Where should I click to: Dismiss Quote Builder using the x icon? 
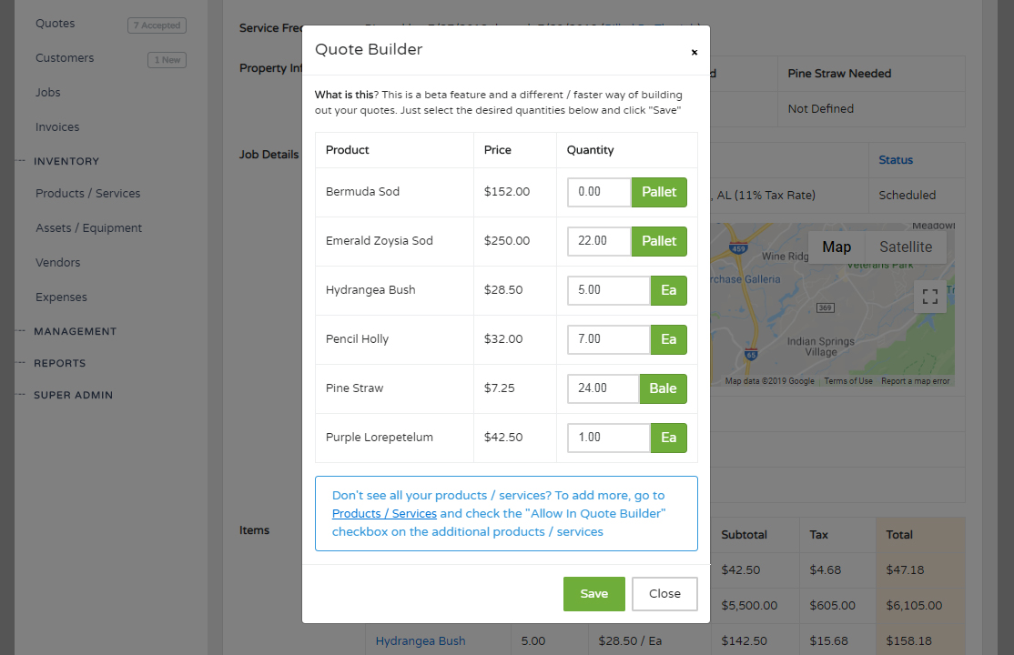coord(695,51)
